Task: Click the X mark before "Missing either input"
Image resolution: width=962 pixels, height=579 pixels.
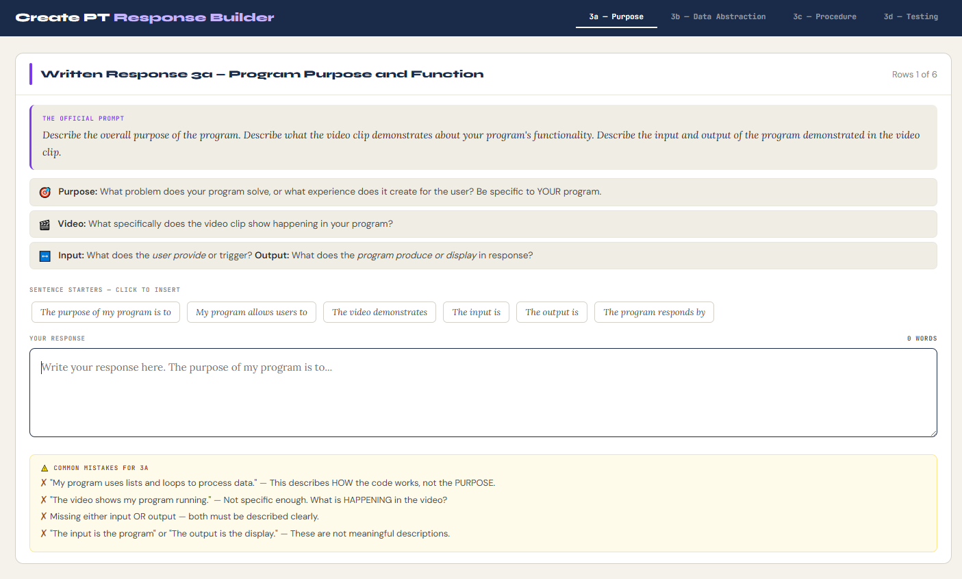Action: pyautogui.click(x=44, y=517)
